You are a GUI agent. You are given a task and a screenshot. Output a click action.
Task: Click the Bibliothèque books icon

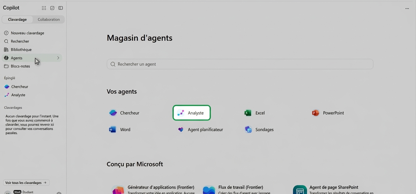(6, 50)
